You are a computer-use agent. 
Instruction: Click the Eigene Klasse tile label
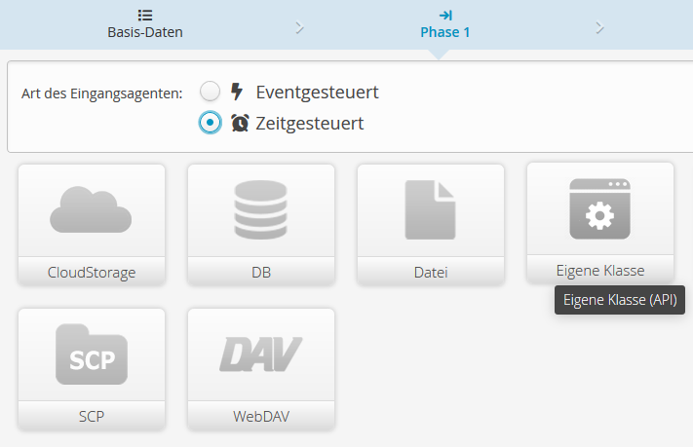click(x=600, y=270)
